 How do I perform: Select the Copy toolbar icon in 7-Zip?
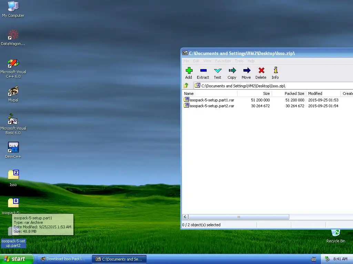click(x=232, y=73)
